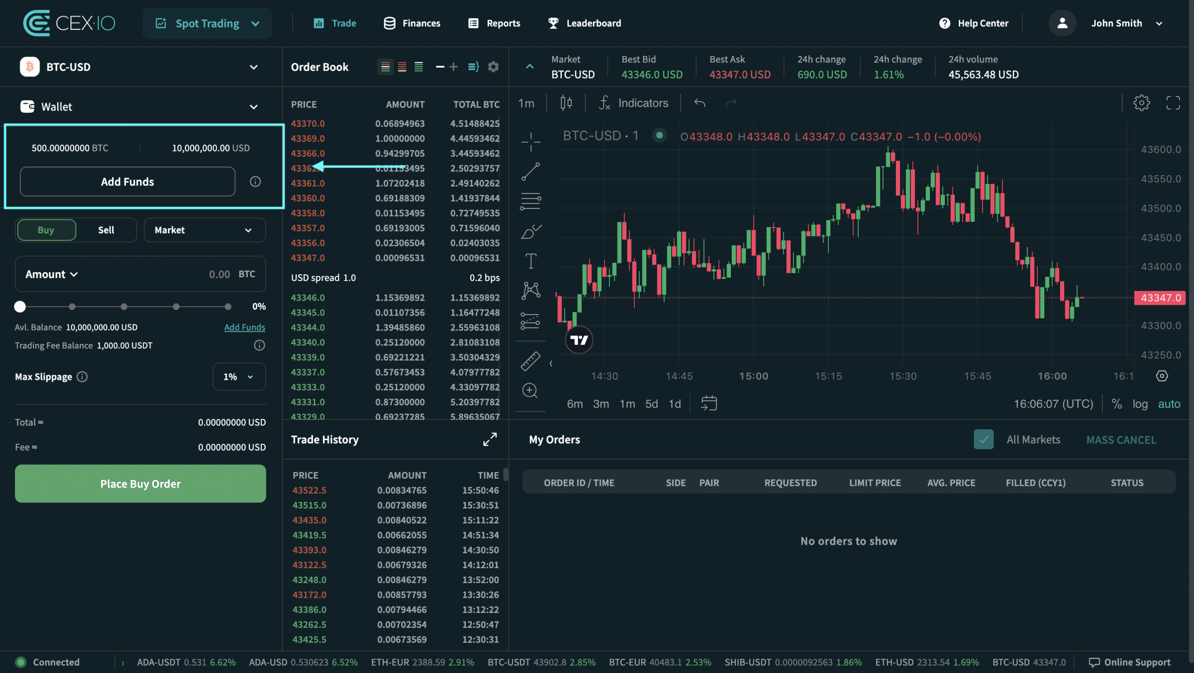Show asks-only order book view
This screenshot has height=673, width=1194.
pyautogui.click(x=402, y=67)
